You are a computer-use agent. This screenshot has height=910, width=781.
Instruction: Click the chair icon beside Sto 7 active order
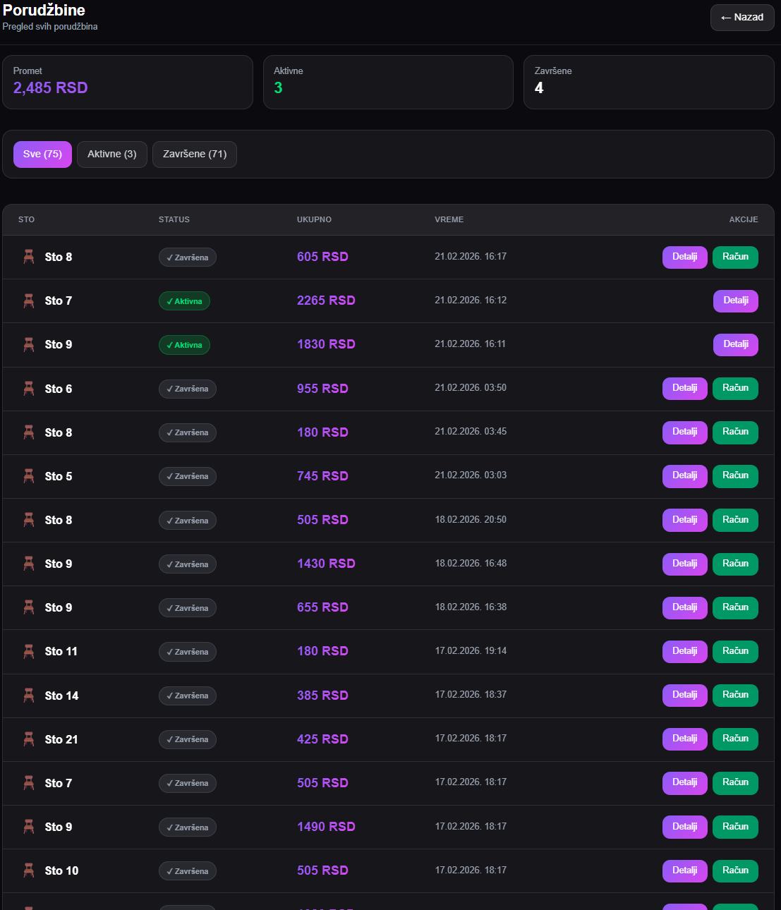click(29, 301)
